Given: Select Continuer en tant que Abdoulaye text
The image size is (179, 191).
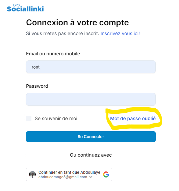Looking at the screenshot, I should 69,172.
